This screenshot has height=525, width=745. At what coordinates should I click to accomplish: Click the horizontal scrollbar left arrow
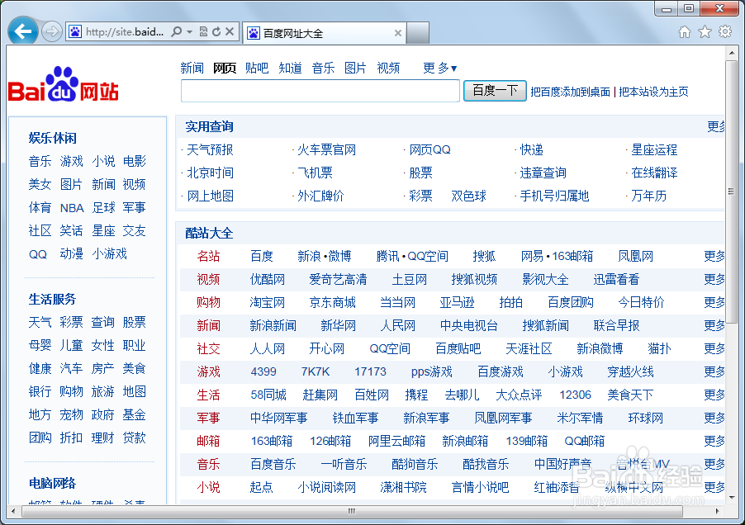pos(13,511)
